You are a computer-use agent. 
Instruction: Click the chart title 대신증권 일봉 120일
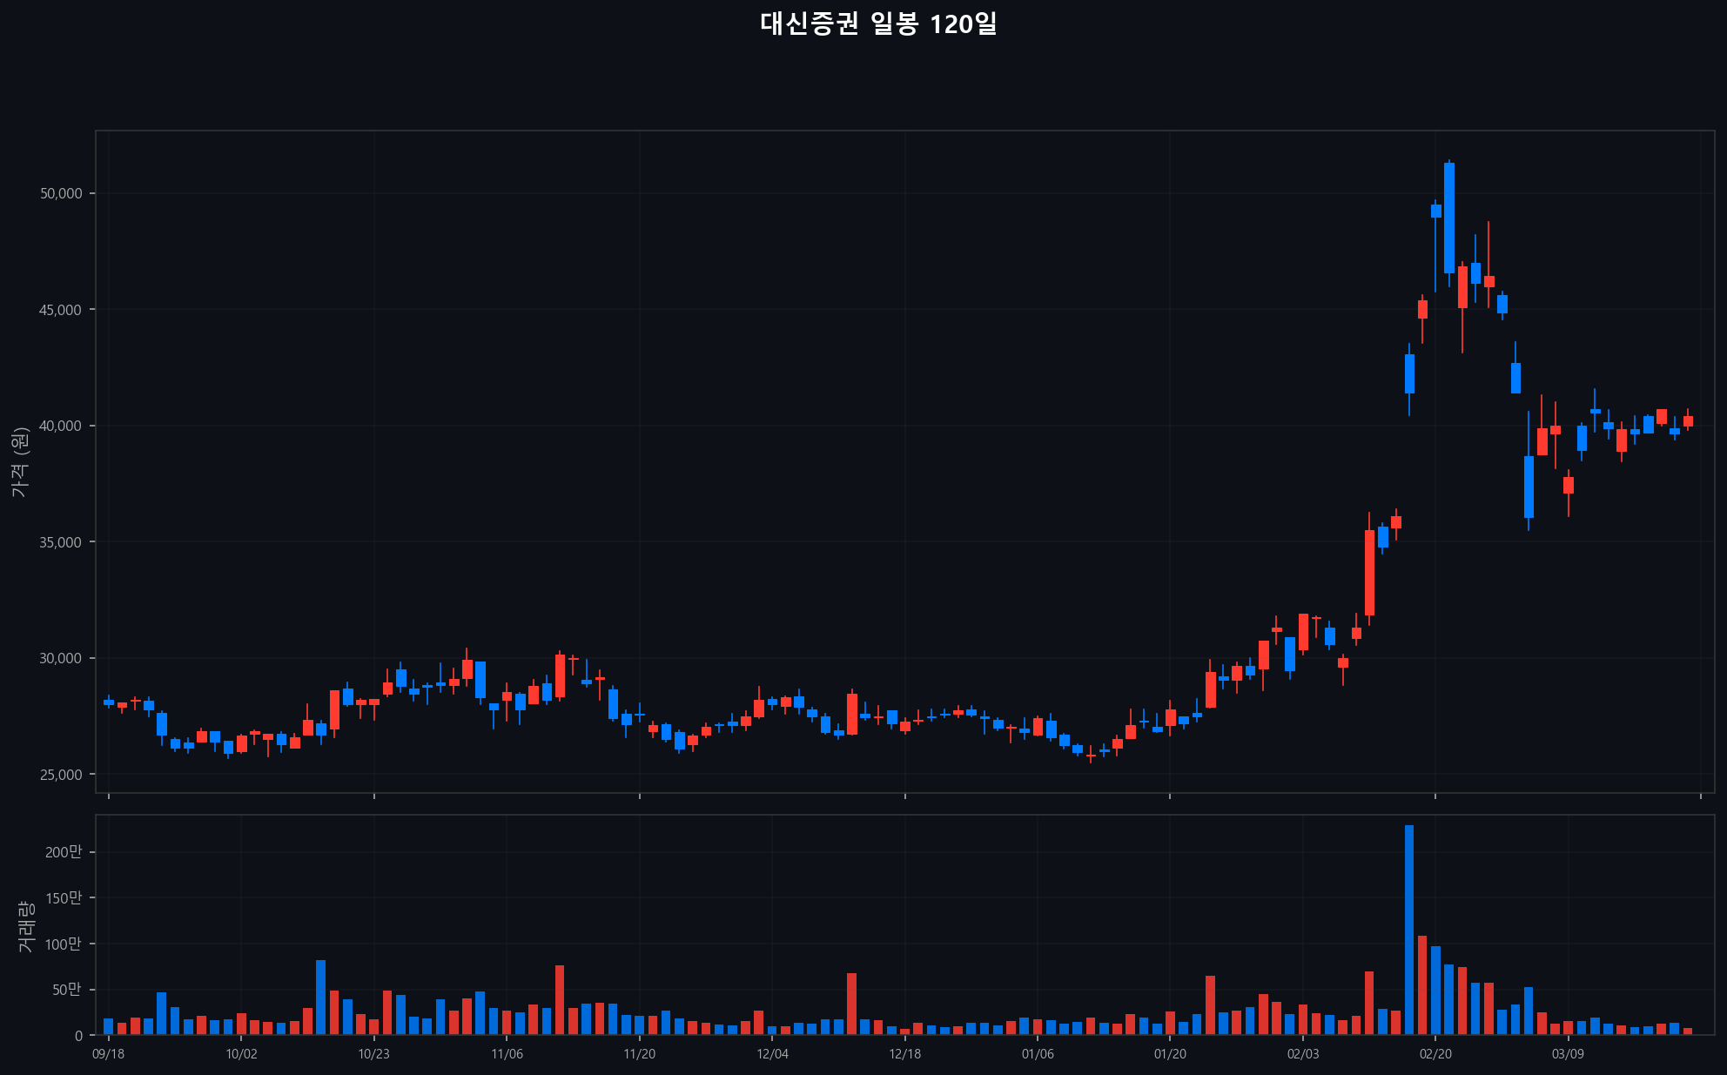tap(877, 24)
